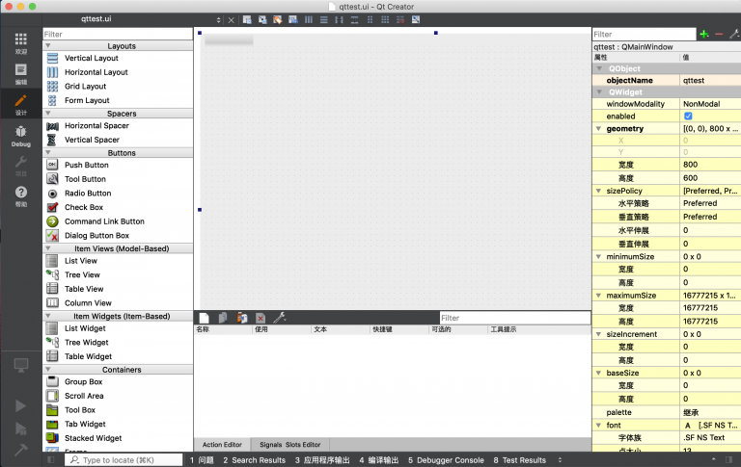Viewport: 741px width, 467px height.
Task: Click the Test Results pane button
Action: (519, 460)
